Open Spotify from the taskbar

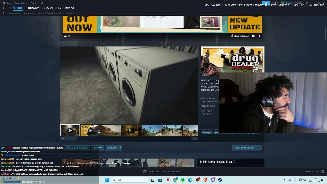click(183, 180)
